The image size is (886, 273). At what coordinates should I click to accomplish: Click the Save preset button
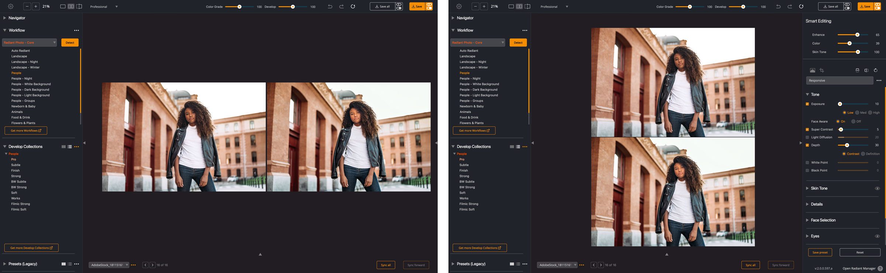coord(820,252)
